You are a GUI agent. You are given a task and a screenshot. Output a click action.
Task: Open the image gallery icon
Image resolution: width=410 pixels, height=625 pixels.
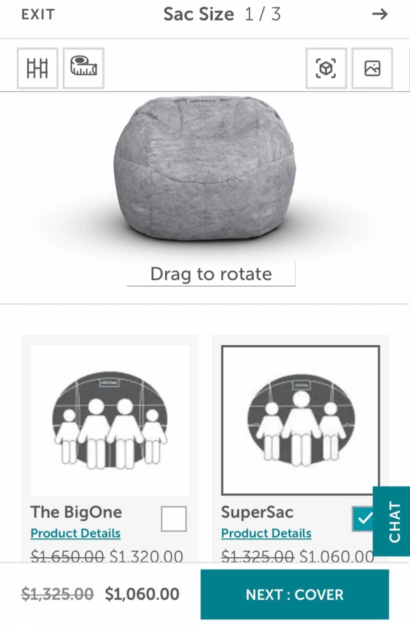click(x=372, y=68)
